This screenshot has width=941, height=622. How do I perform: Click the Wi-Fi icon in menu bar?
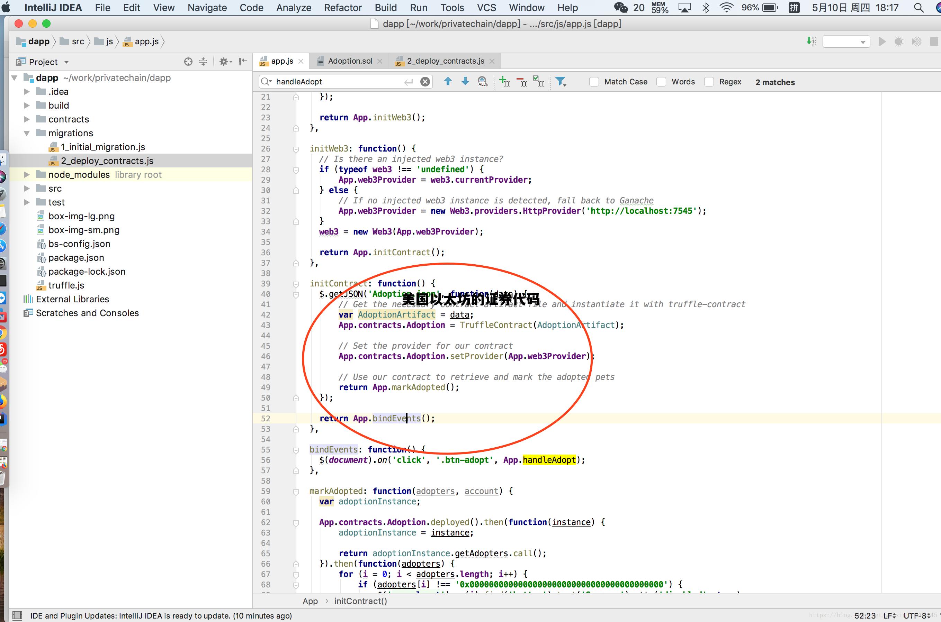click(x=726, y=8)
